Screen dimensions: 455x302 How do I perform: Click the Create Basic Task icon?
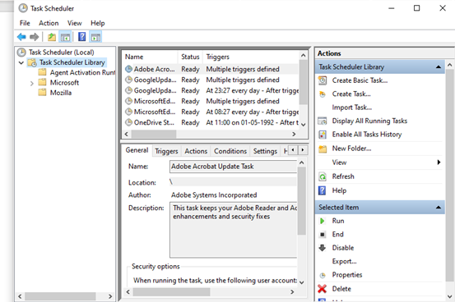pos(323,80)
